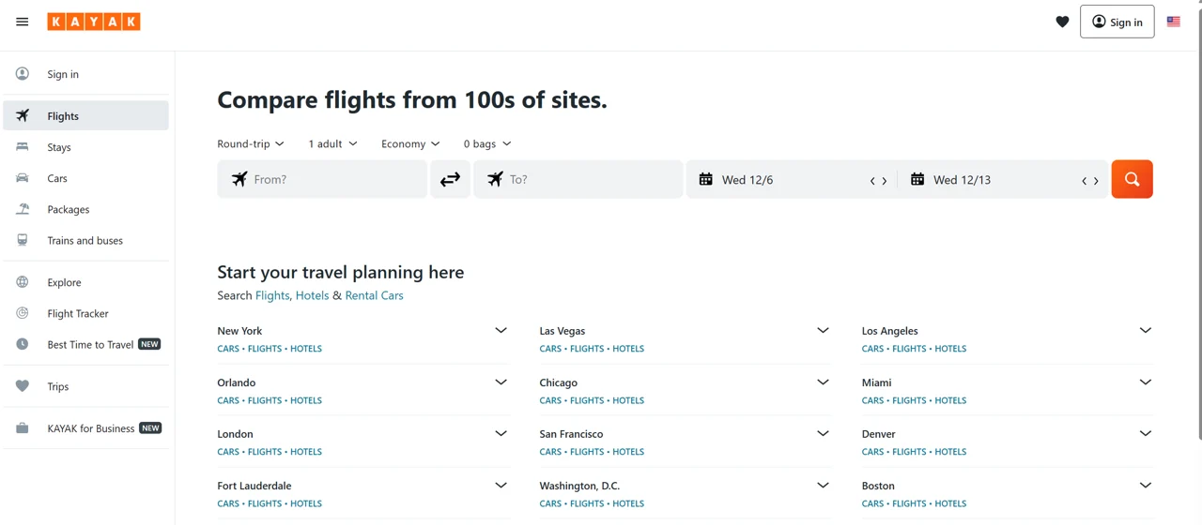
Task: Click HOTELS under Denver
Action: coord(950,452)
